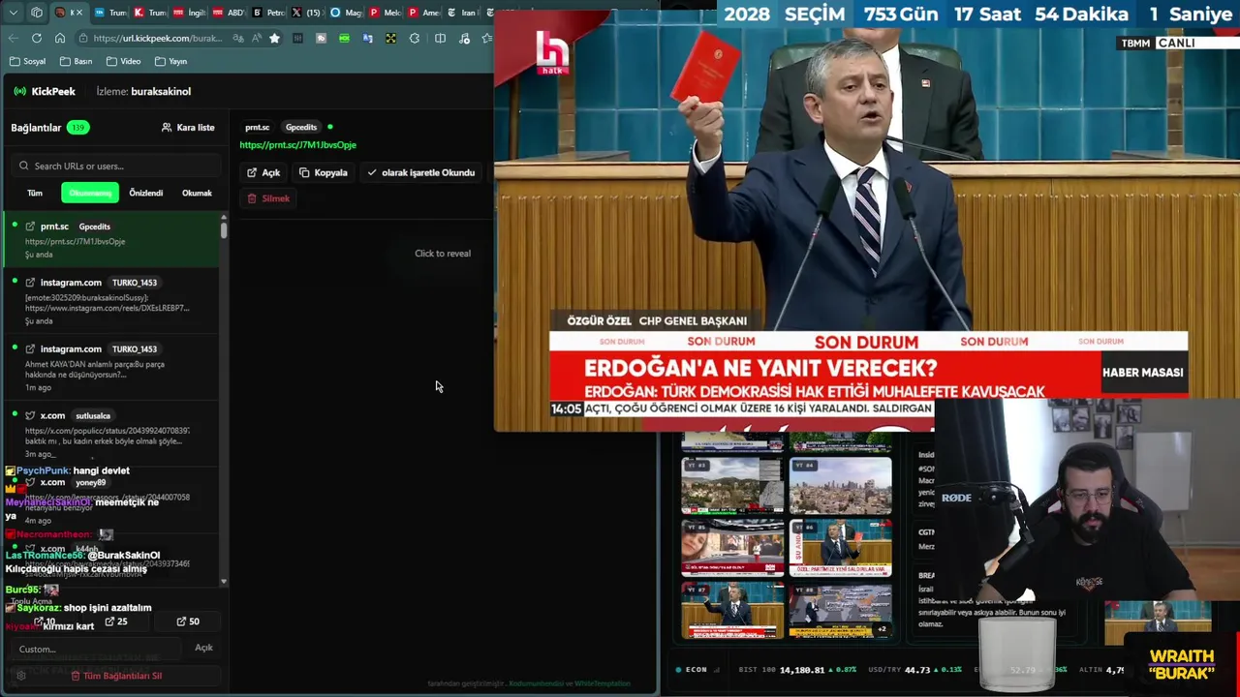Screen dimensions: 1240x697
Task: Click the browser reload icon
Action: 36,38
